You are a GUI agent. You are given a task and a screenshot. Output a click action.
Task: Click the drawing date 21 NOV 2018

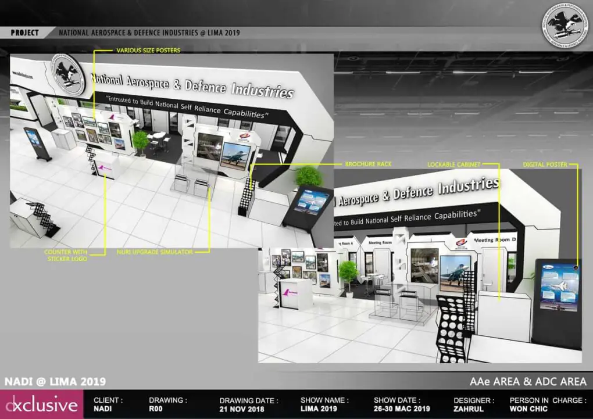click(x=243, y=409)
